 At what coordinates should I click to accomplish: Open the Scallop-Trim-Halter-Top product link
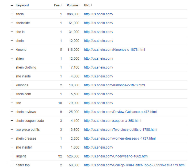(135, 165)
